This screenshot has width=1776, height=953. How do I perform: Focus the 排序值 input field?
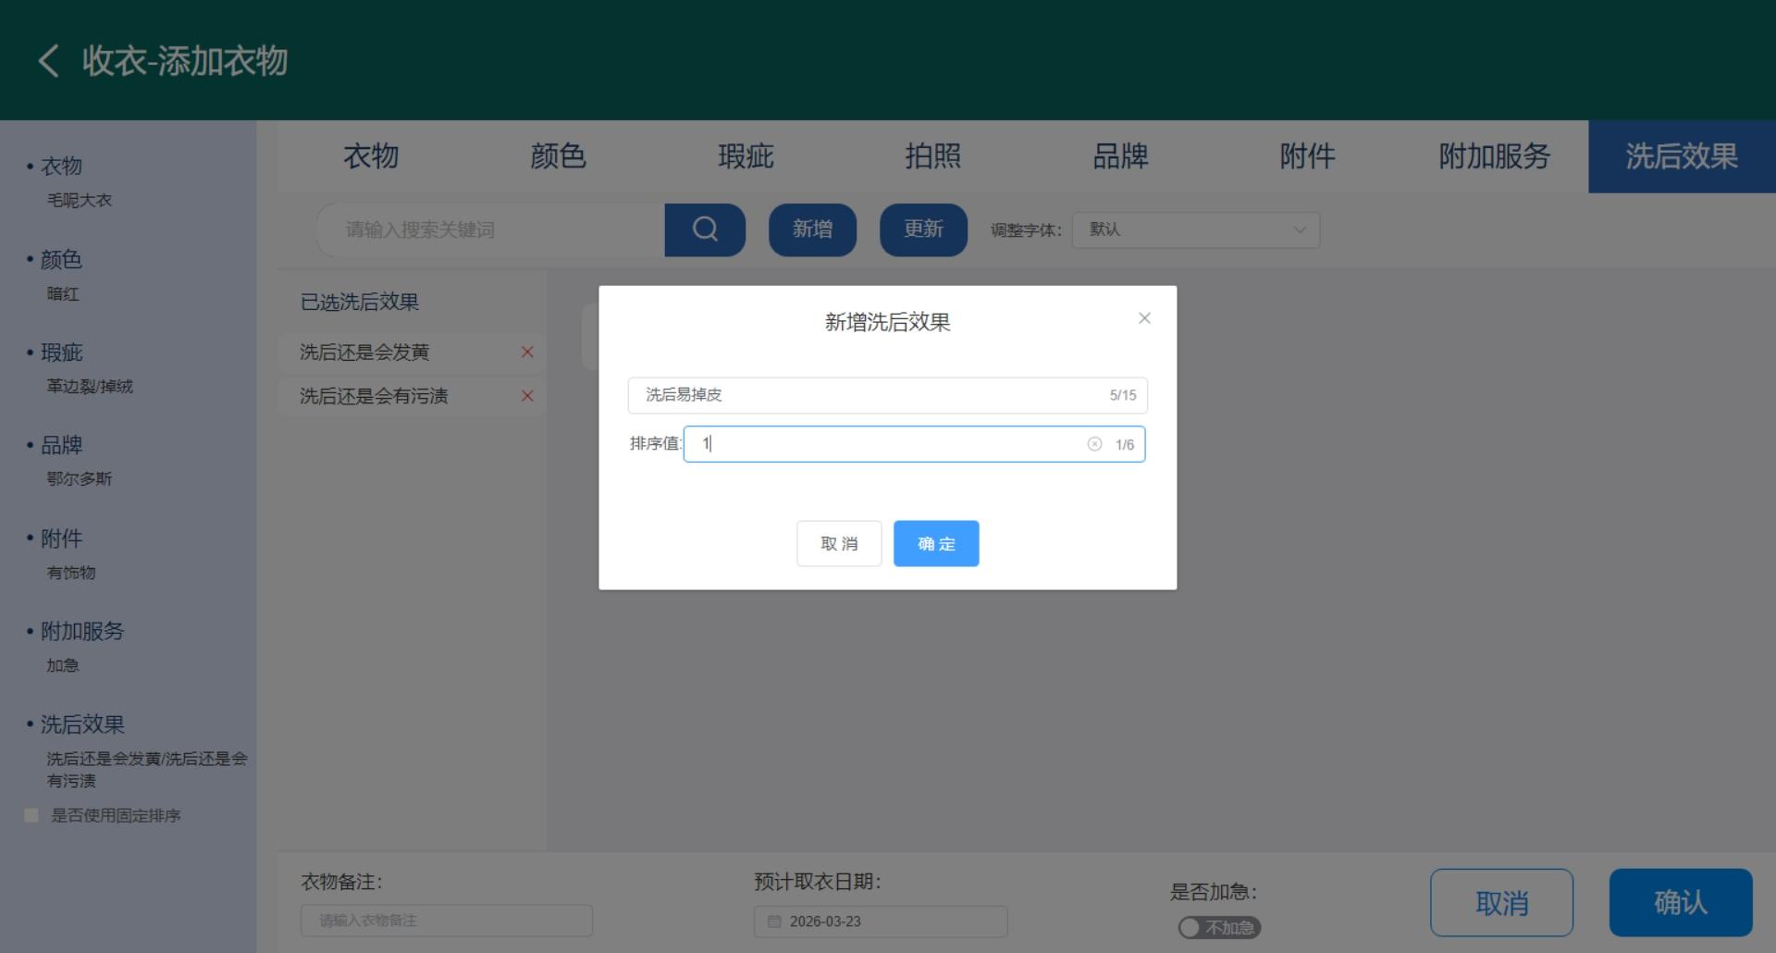tap(914, 444)
